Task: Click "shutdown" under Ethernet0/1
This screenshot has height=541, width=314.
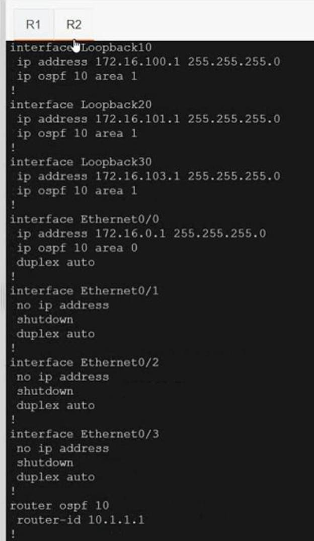Action: [45, 320]
